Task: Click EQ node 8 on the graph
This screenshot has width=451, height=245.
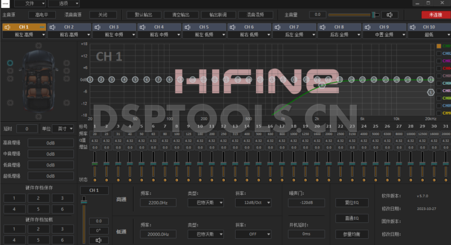Action: 170,80
